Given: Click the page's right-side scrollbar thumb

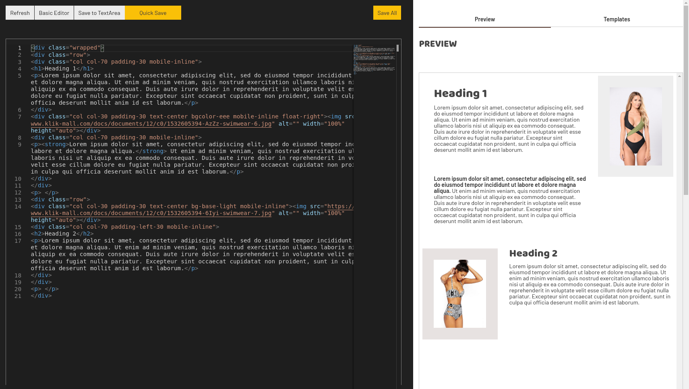Looking at the screenshot, I should click(x=686, y=101).
